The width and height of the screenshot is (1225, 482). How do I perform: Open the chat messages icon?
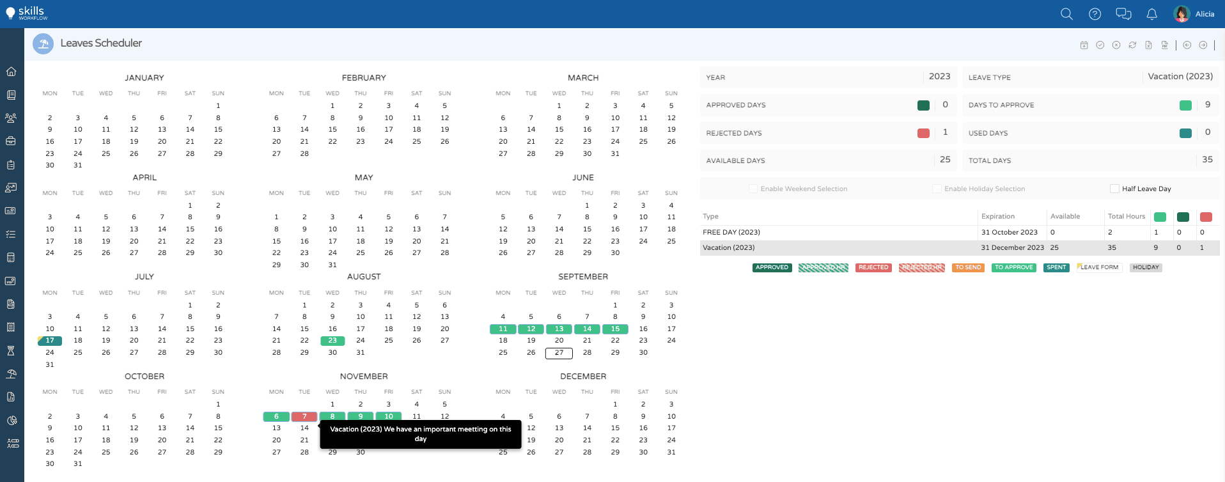click(1123, 14)
